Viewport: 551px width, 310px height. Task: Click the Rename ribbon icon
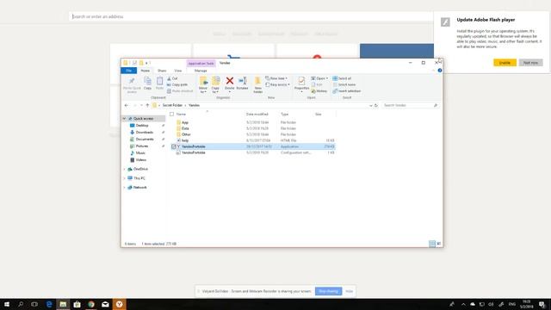pos(242,84)
